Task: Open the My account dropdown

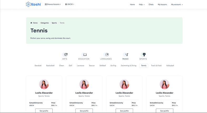Action: pos(177,4)
